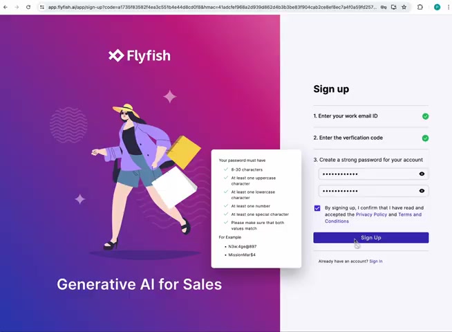The image size is (452, 332).
Task: Uncheck the privacy policy agreement checkbox
Action: click(317, 208)
